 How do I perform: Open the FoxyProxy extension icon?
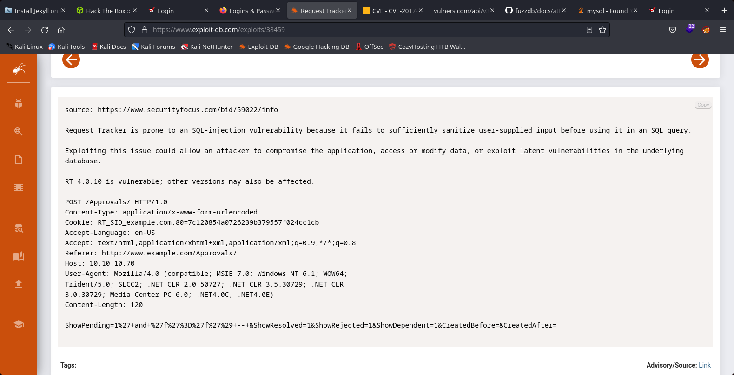[706, 30]
